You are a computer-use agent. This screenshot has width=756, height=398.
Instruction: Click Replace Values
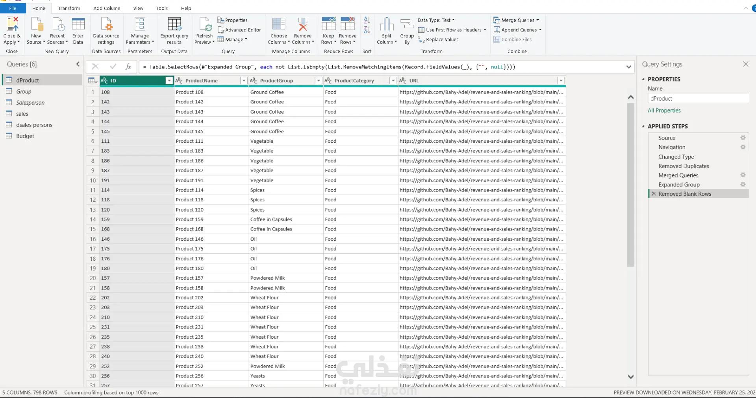click(439, 40)
